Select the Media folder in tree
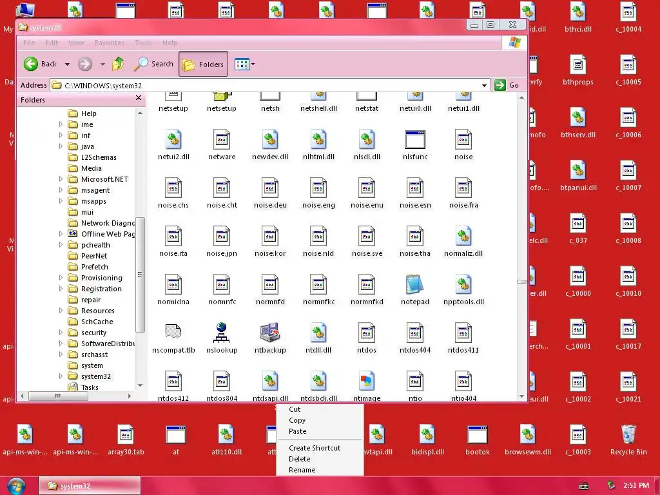The image size is (660, 495). click(x=85, y=168)
